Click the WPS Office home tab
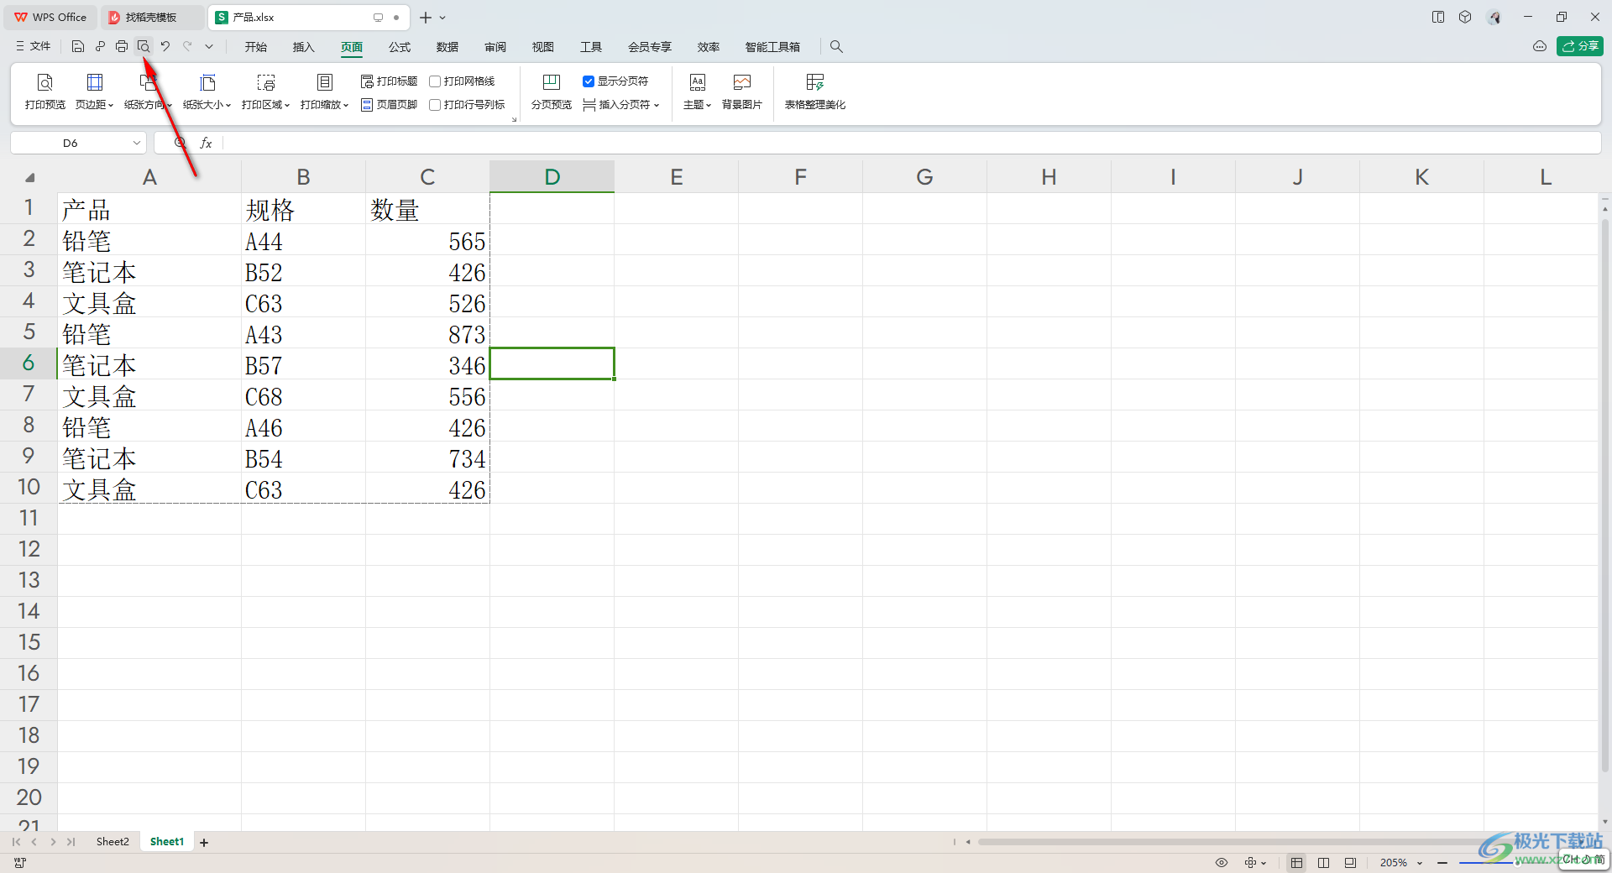Image resolution: width=1612 pixels, height=873 pixels. (50, 18)
